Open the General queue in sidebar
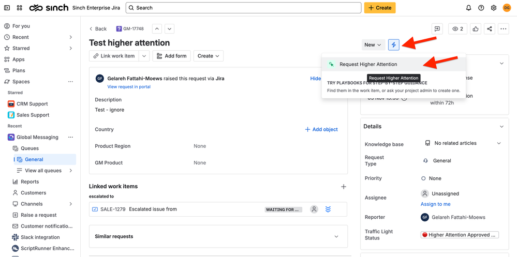517x257 pixels. pyautogui.click(x=34, y=159)
